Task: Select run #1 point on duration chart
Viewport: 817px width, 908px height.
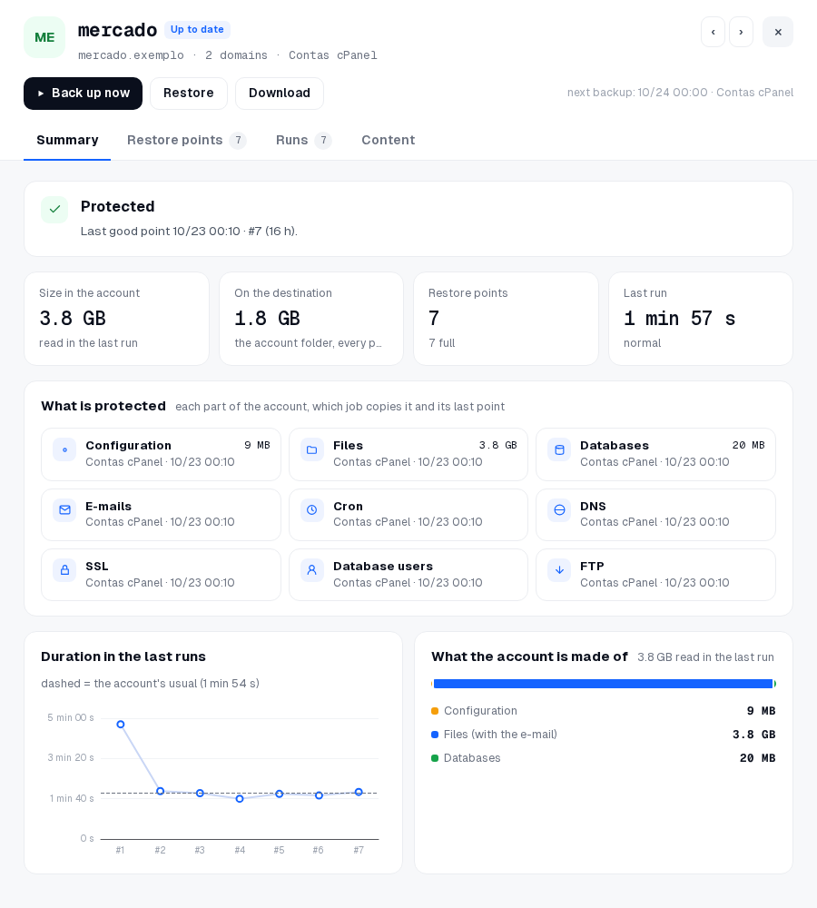Action: click(x=121, y=725)
